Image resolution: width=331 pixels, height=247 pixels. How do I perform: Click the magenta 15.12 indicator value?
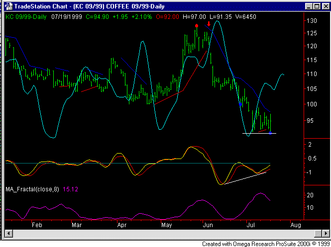point(82,189)
